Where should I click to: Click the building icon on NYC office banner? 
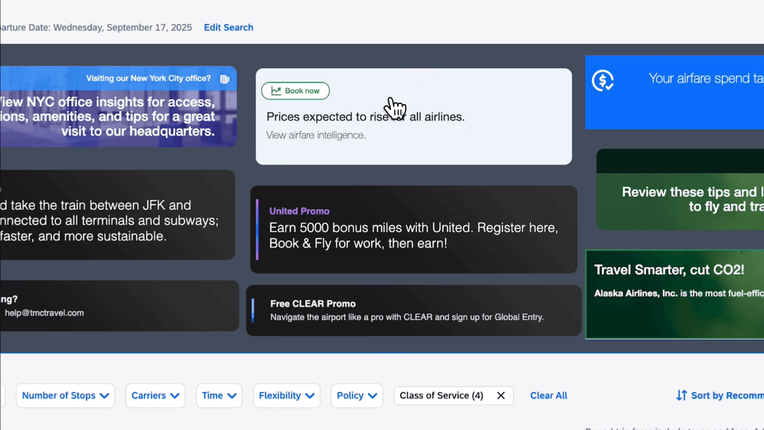point(225,79)
